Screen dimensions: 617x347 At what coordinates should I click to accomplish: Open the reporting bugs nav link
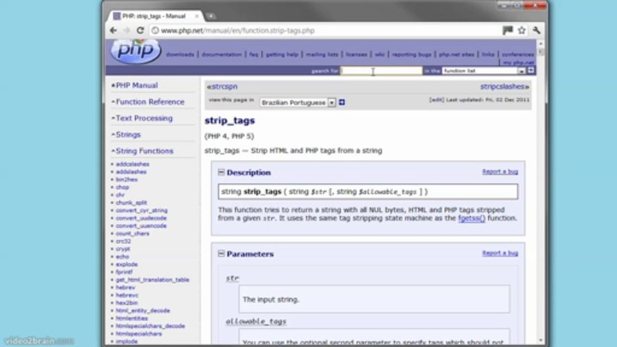[x=411, y=54]
